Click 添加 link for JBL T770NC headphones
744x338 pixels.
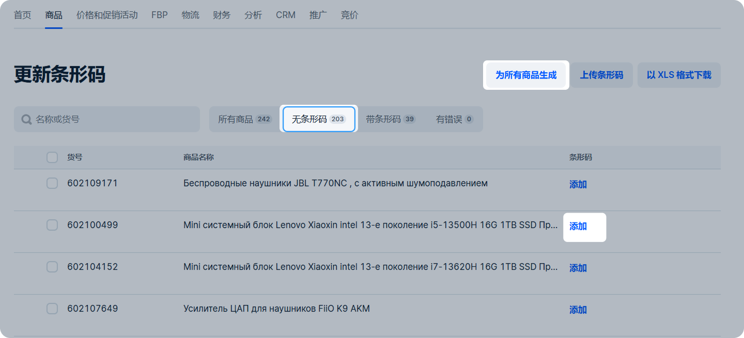[578, 185]
